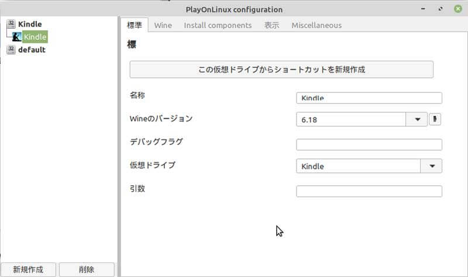Minimize the PlayOnLinux configuration window
The width and height of the screenshot is (468, 277).
click(423, 9)
